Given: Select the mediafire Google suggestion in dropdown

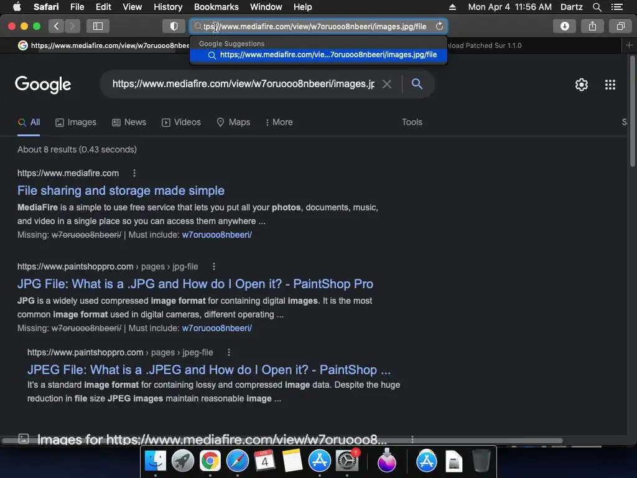Looking at the screenshot, I should point(318,55).
